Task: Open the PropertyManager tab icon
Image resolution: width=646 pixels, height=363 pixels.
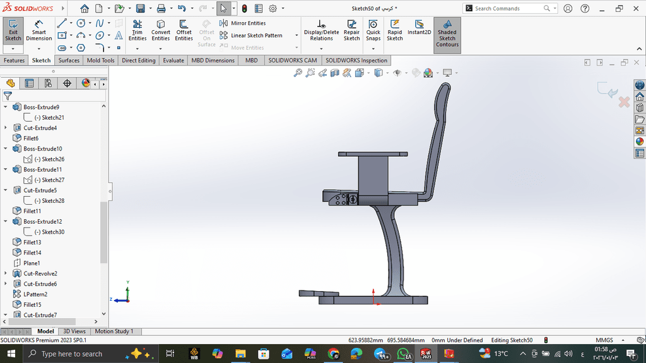Action: pos(29,83)
